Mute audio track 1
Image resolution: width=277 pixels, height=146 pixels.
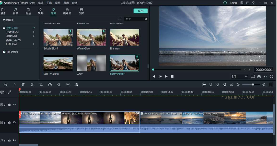(x=14, y=140)
